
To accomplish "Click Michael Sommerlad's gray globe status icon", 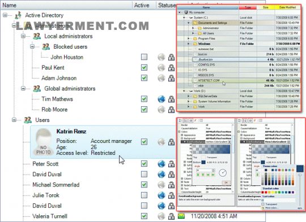I will click(x=161, y=185).
